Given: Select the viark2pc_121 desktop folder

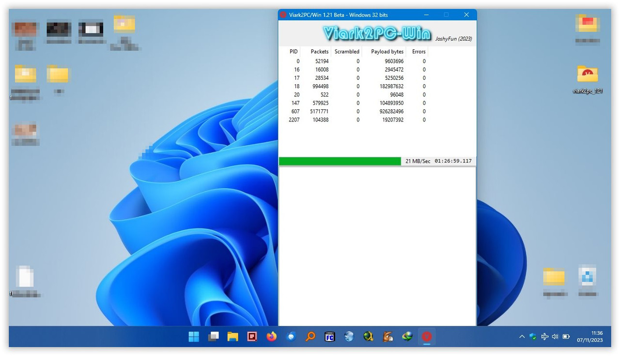Looking at the screenshot, I should click(x=588, y=79).
